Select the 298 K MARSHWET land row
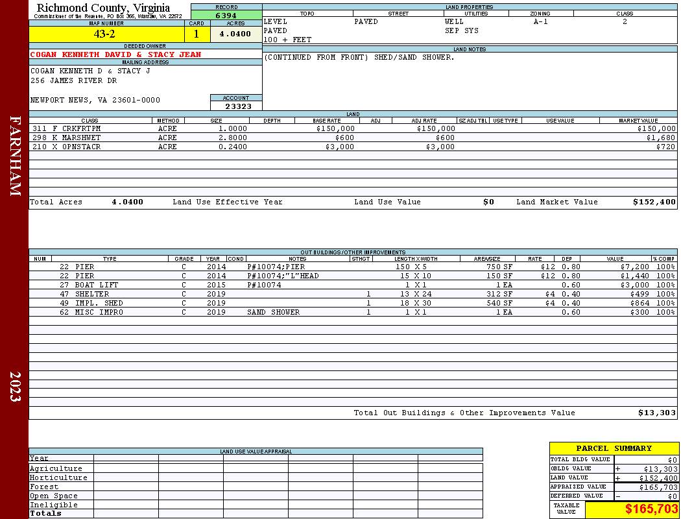Image resolution: width=681 pixels, height=519 pixels. [353, 138]
